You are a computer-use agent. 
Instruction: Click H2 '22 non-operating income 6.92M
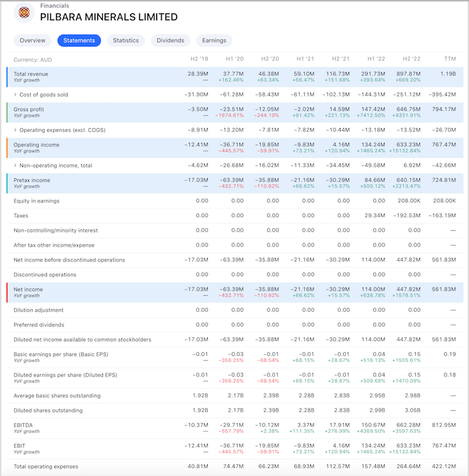pyautogui.click(x=411, y=166)
